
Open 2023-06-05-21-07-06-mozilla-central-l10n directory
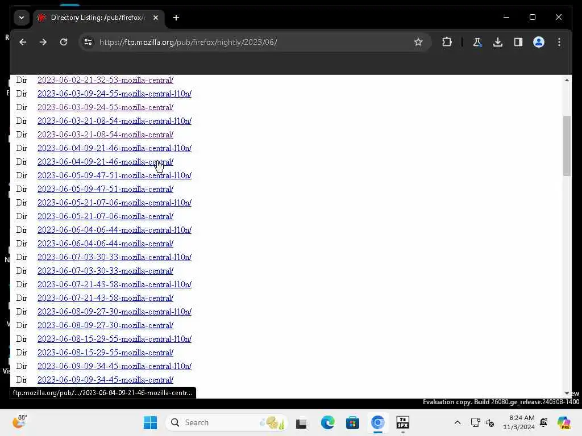point(114,203)
